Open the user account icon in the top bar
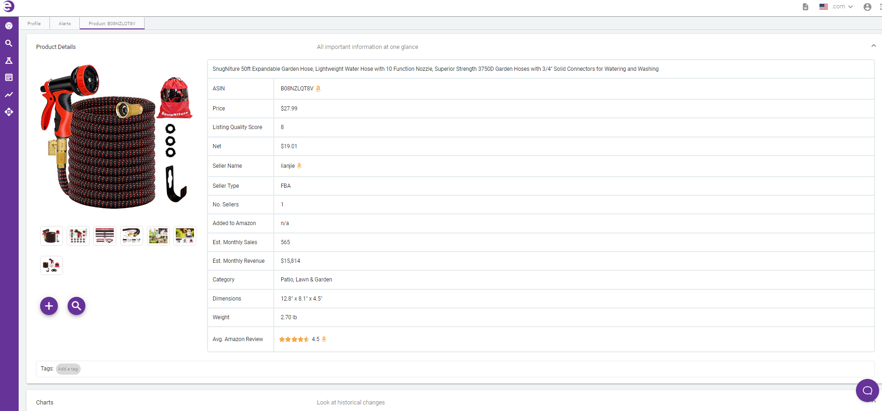The width and height of the screenshot is (882, 411). 868,7
